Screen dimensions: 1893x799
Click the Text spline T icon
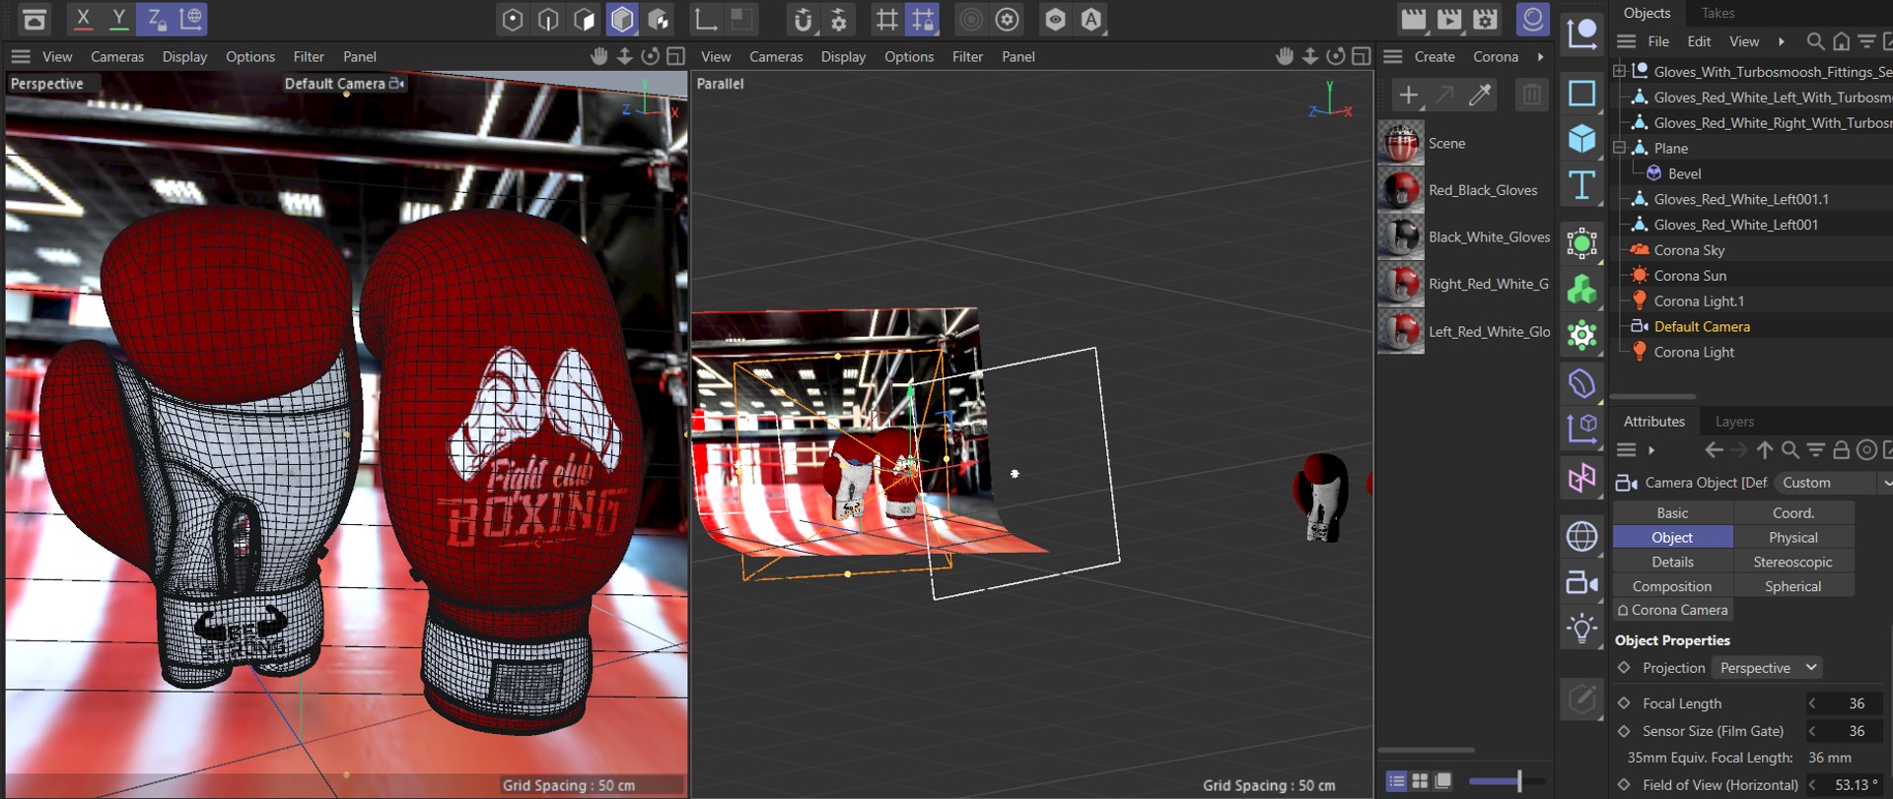(x=1581, y=185)
